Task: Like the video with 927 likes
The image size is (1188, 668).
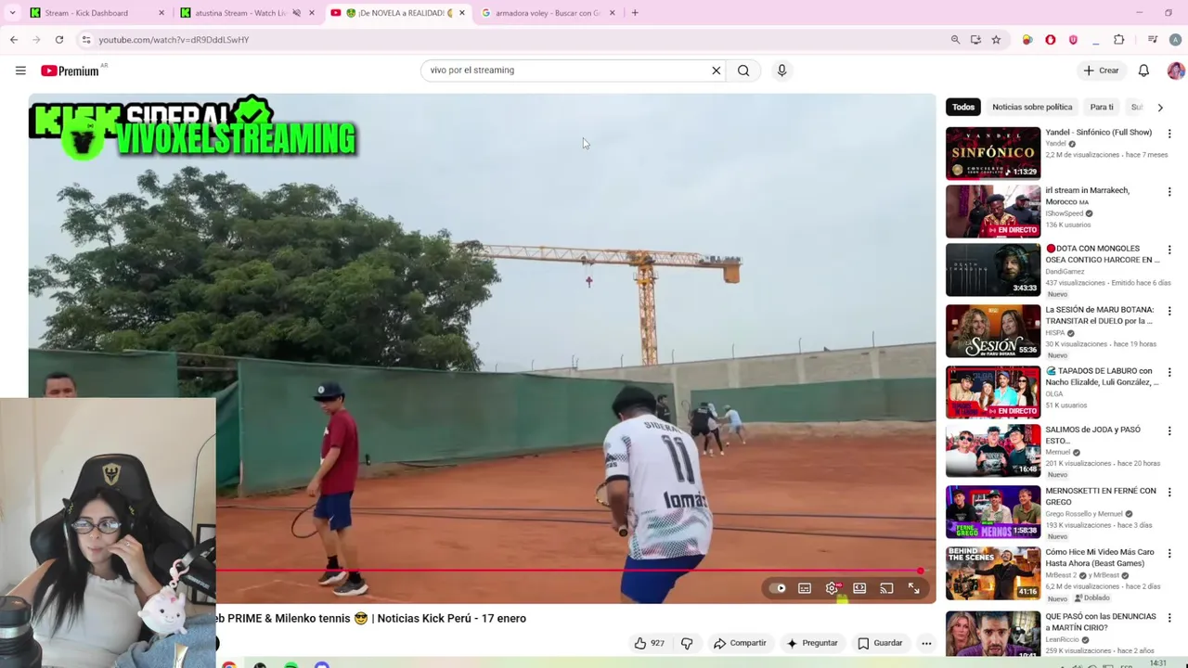Action: pyautogui.click(x=650, y=643)
